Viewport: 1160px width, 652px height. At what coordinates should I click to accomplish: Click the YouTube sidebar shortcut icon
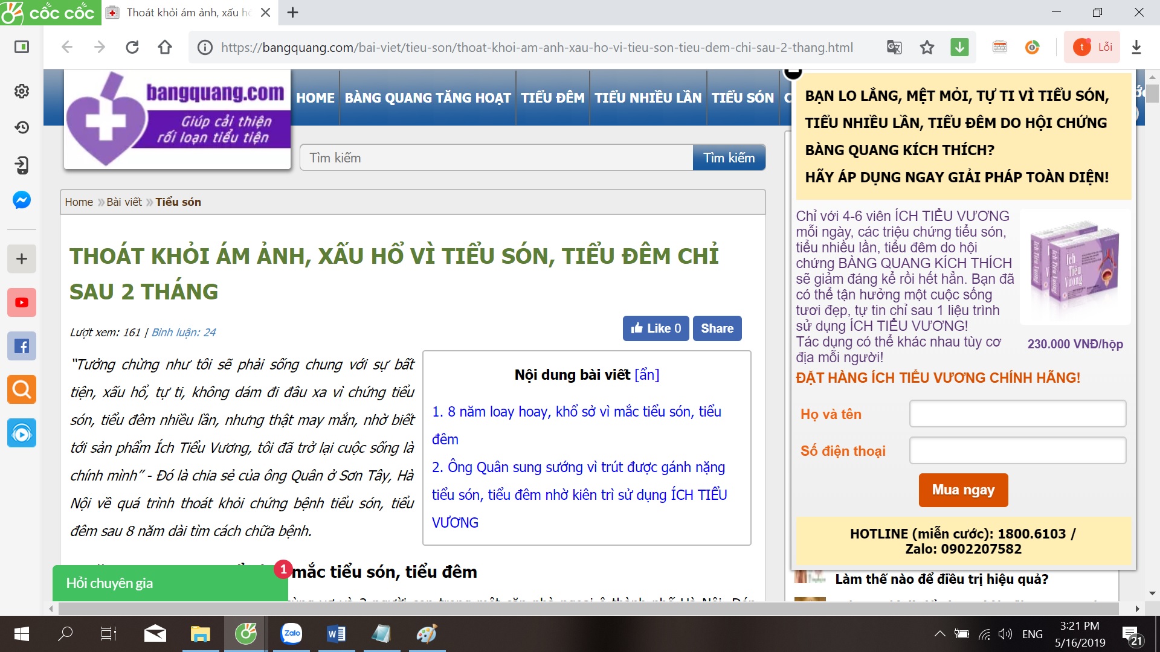click(x=22, y=302)
